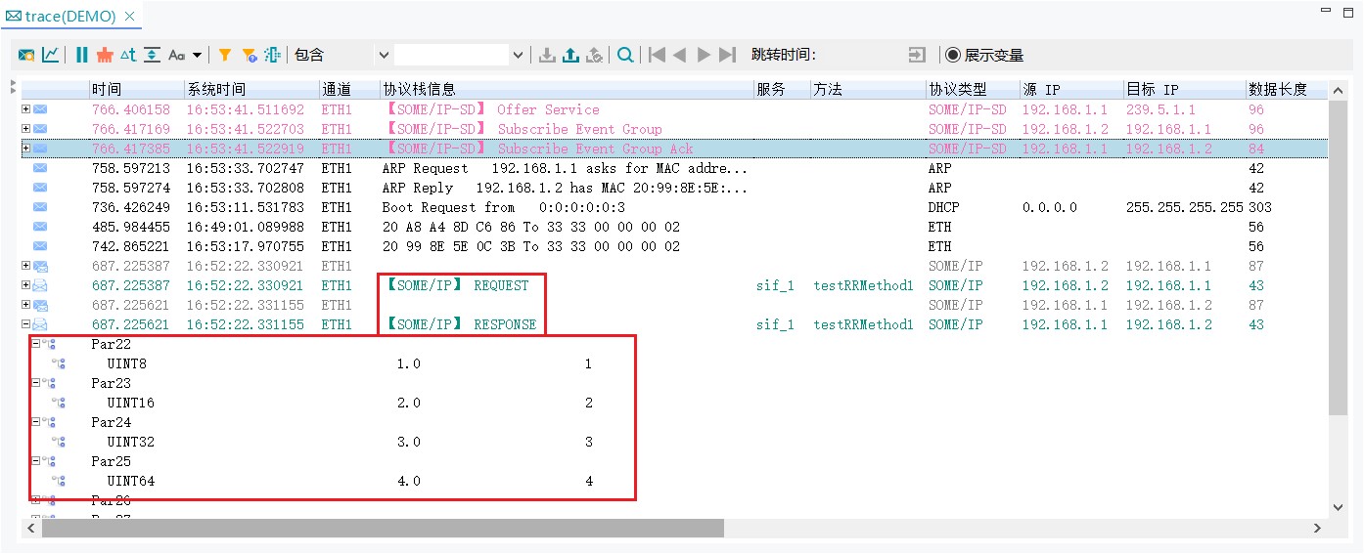Jump to first result button
Viewport: 1364px width, 554px height.
tap(657, 56)
